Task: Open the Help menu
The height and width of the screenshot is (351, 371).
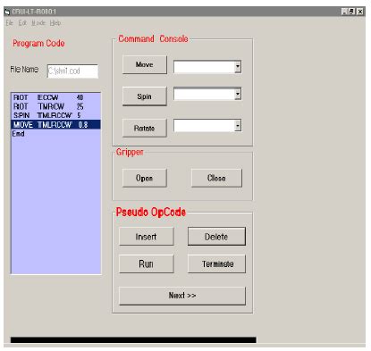Action: (x=55, y=23)
